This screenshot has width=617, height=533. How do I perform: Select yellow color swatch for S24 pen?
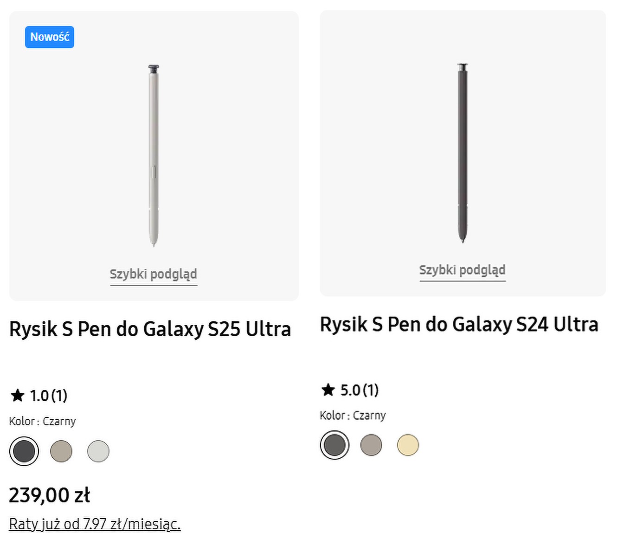408,445
